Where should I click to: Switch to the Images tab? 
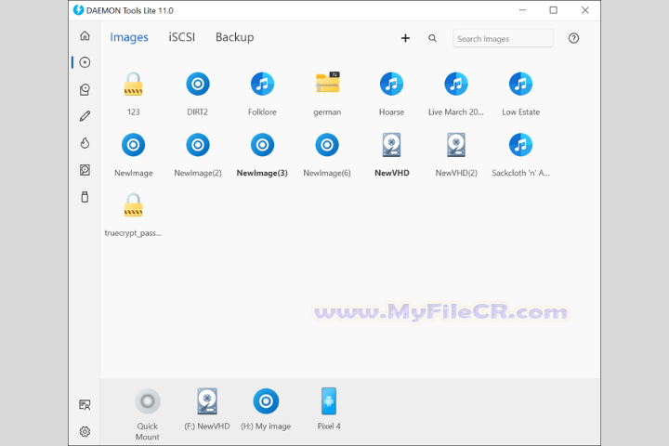pos(129,37)
